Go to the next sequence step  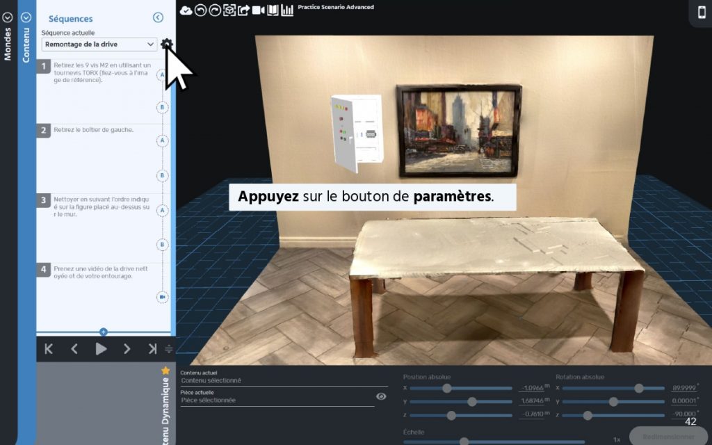point(127,349)
